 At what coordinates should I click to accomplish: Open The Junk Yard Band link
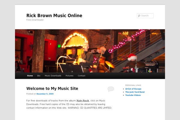tap(135, 92)
